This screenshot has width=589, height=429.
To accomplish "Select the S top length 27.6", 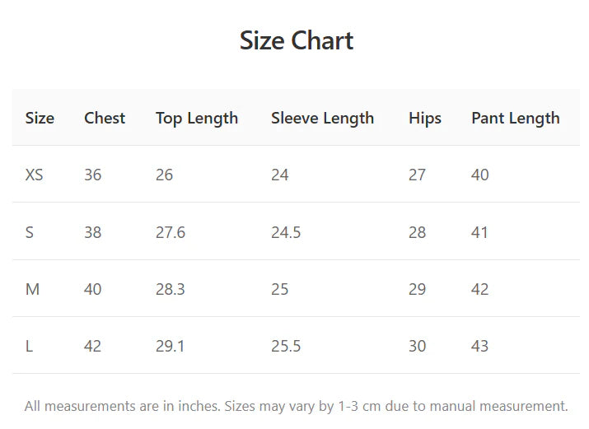I will [171, 232].
